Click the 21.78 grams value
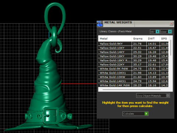Viewport: 177px width, 133px height. tap(137, 44)
